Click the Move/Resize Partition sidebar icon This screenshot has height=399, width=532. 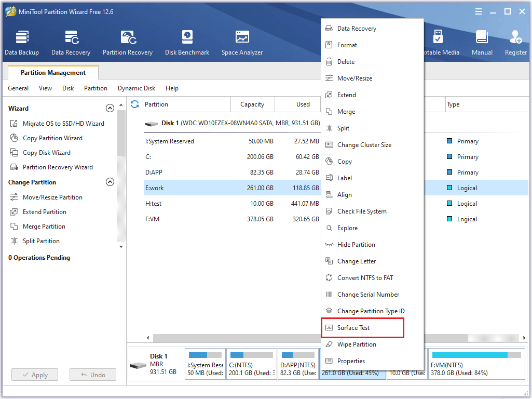click(14, 197)
